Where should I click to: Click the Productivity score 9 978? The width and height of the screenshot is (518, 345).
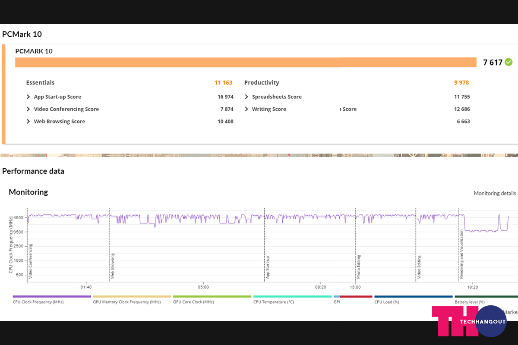pos(461,83)
